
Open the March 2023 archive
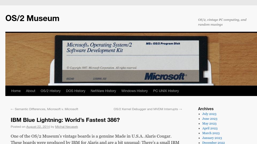click(x=211, y=133)
